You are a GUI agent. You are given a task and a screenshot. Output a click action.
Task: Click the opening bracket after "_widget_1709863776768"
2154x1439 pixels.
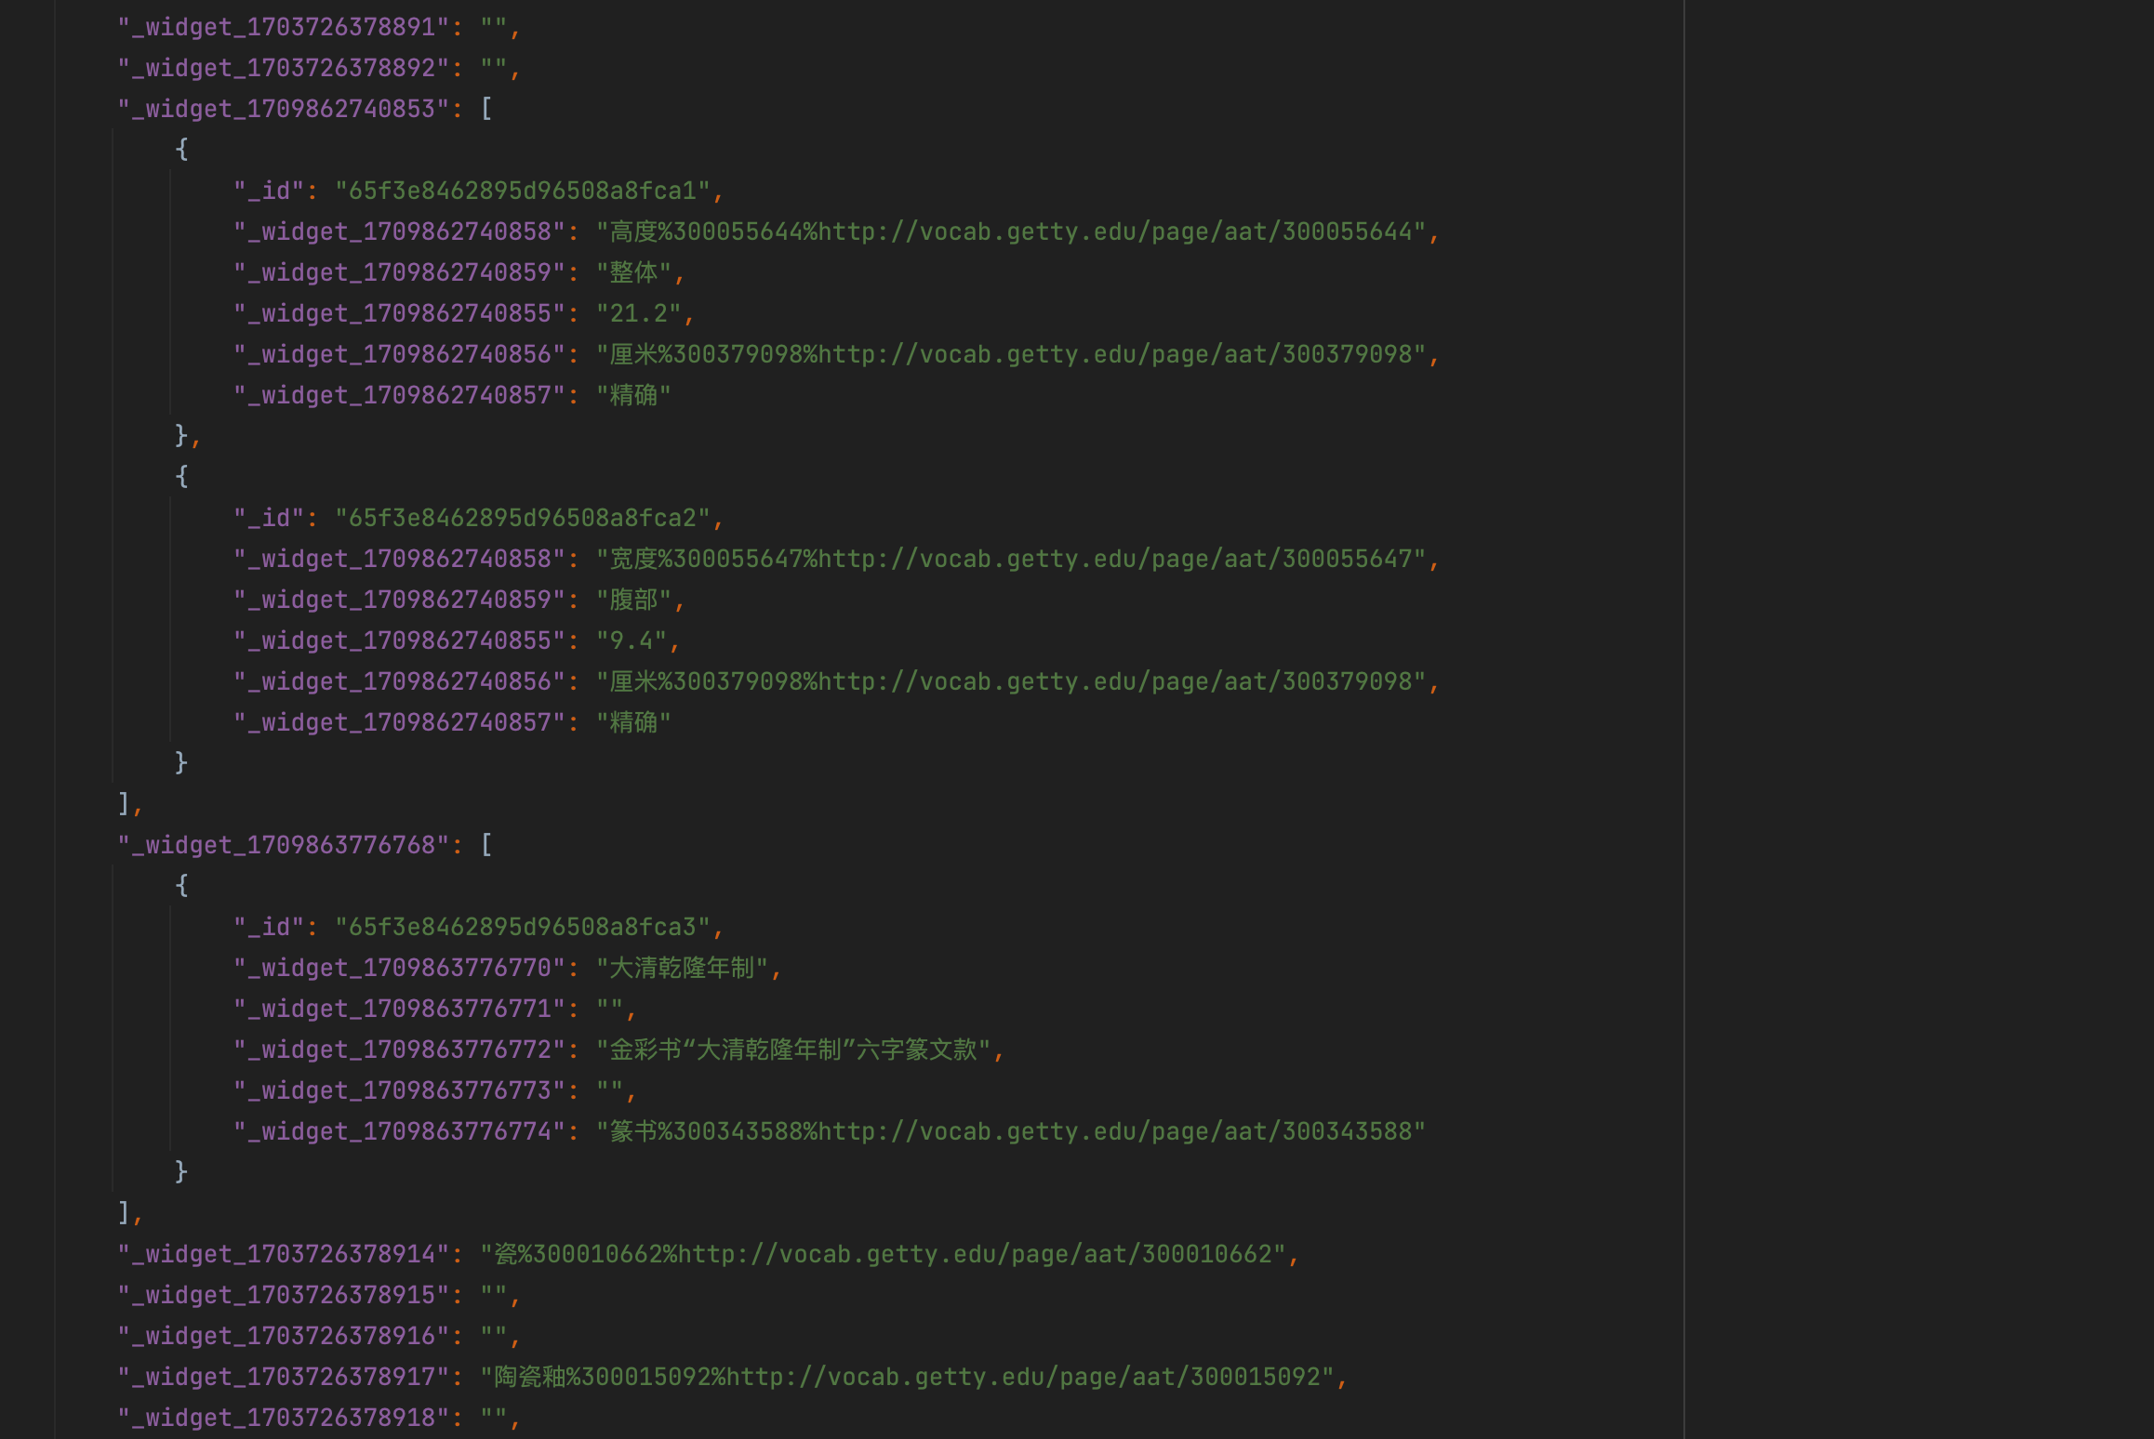[x=486, y=845]
